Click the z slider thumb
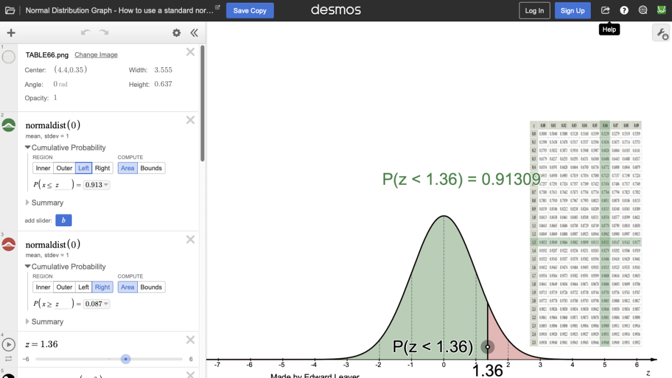The image size is (672, 378). tap(126, 359)
